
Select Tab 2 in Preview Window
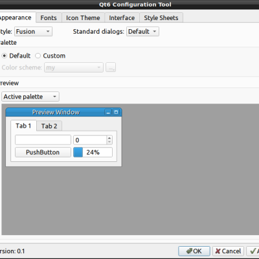tap(49, 126)
